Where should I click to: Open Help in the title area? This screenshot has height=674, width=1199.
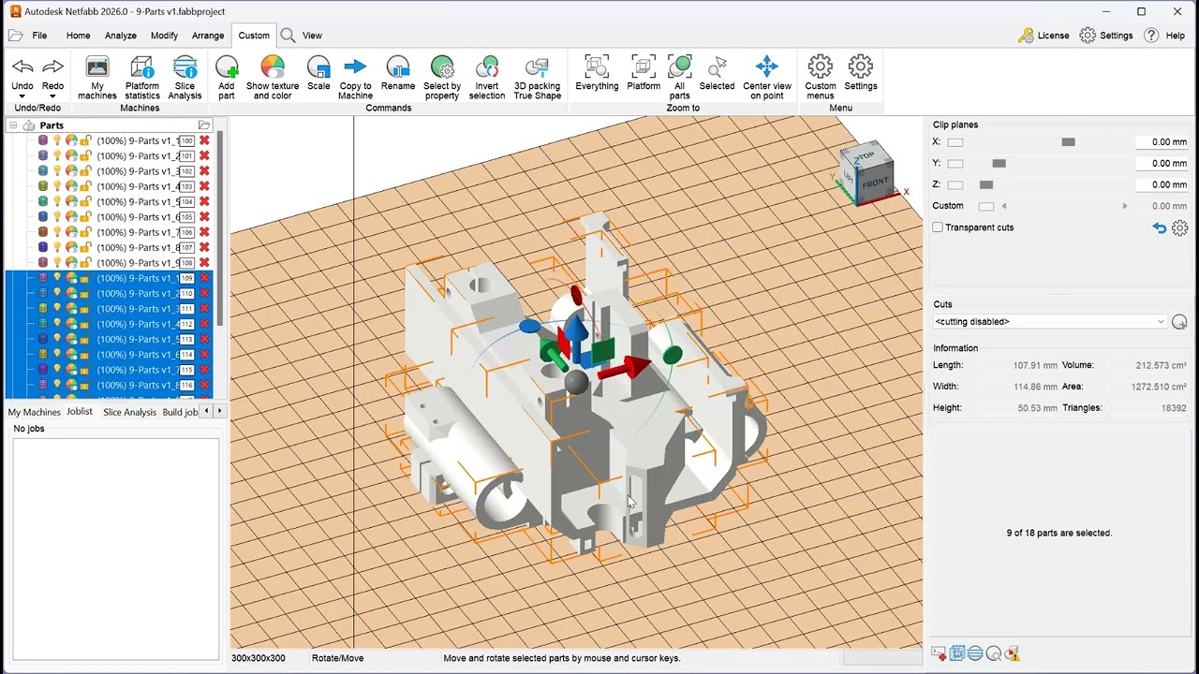pos(1165,36)
